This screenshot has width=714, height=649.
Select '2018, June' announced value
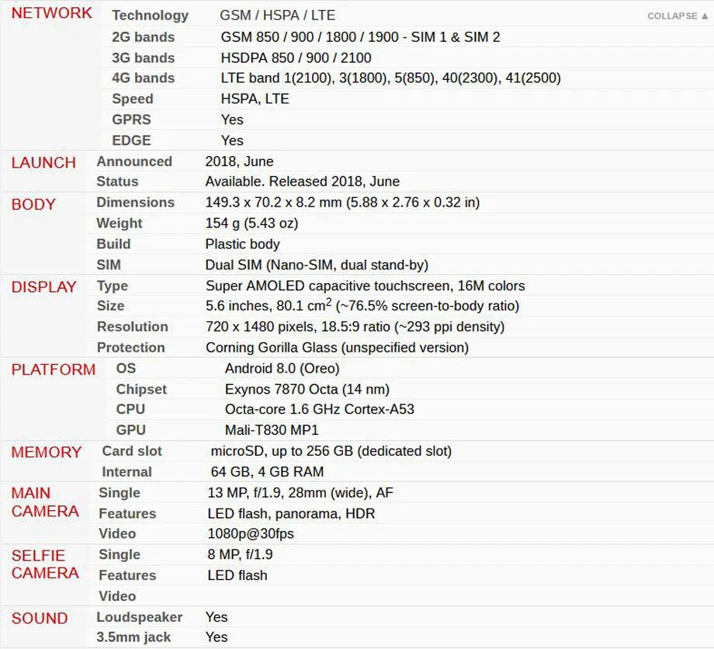239,161
